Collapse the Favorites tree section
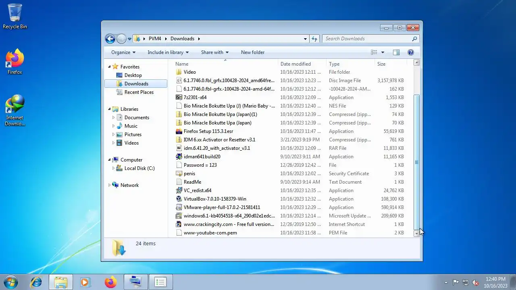The width and height of the screenshot is (516, 290). (x=109, y=67)
